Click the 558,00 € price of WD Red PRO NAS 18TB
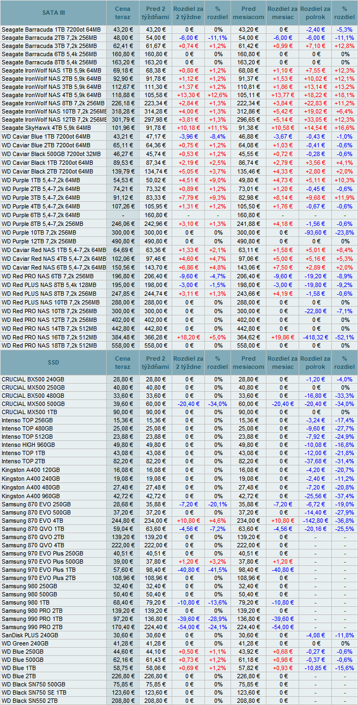This screenshot has height=705, width=358. 123,346
